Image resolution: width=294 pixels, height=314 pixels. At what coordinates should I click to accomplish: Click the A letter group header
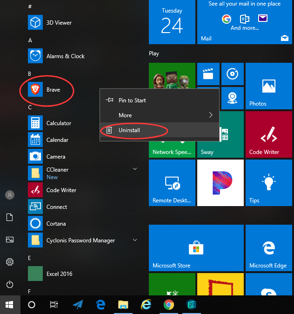30,40
